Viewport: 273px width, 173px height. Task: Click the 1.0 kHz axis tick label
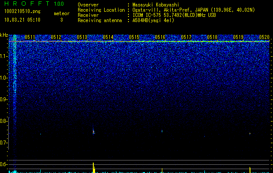pos(3,78)
